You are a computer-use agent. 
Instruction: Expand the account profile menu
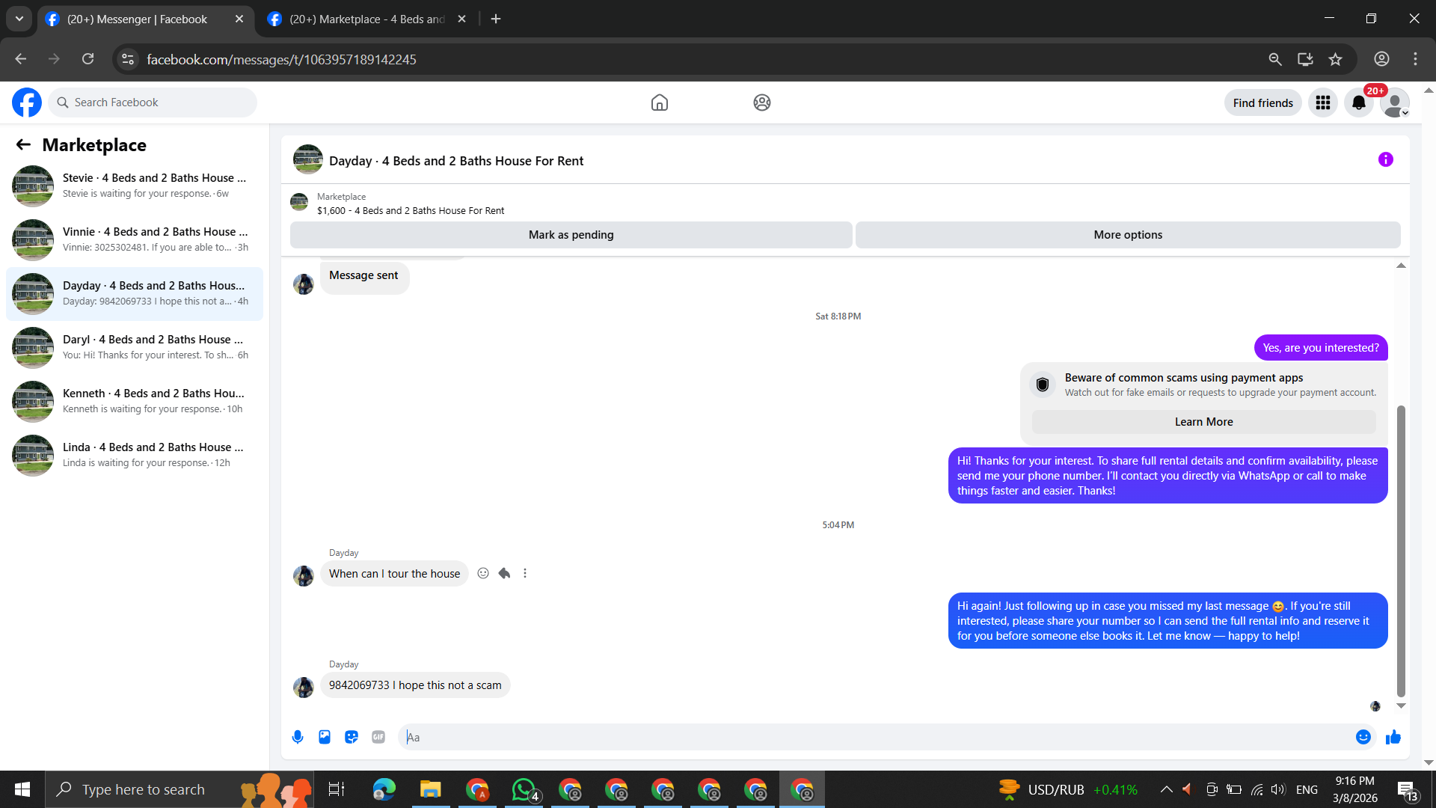1395,102
